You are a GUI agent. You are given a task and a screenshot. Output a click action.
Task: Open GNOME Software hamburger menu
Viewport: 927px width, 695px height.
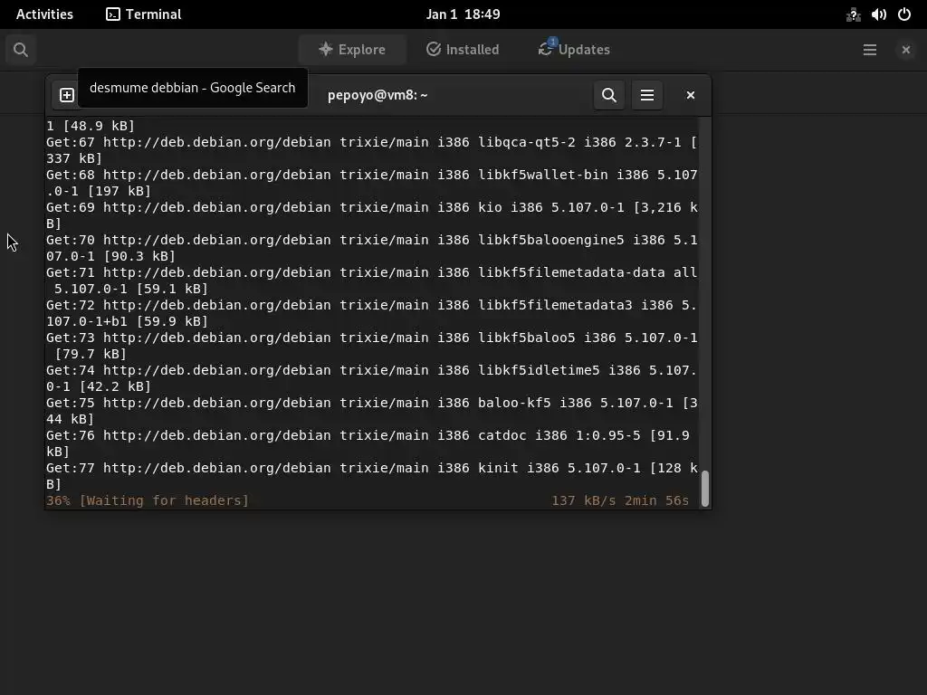coord(870,50)
